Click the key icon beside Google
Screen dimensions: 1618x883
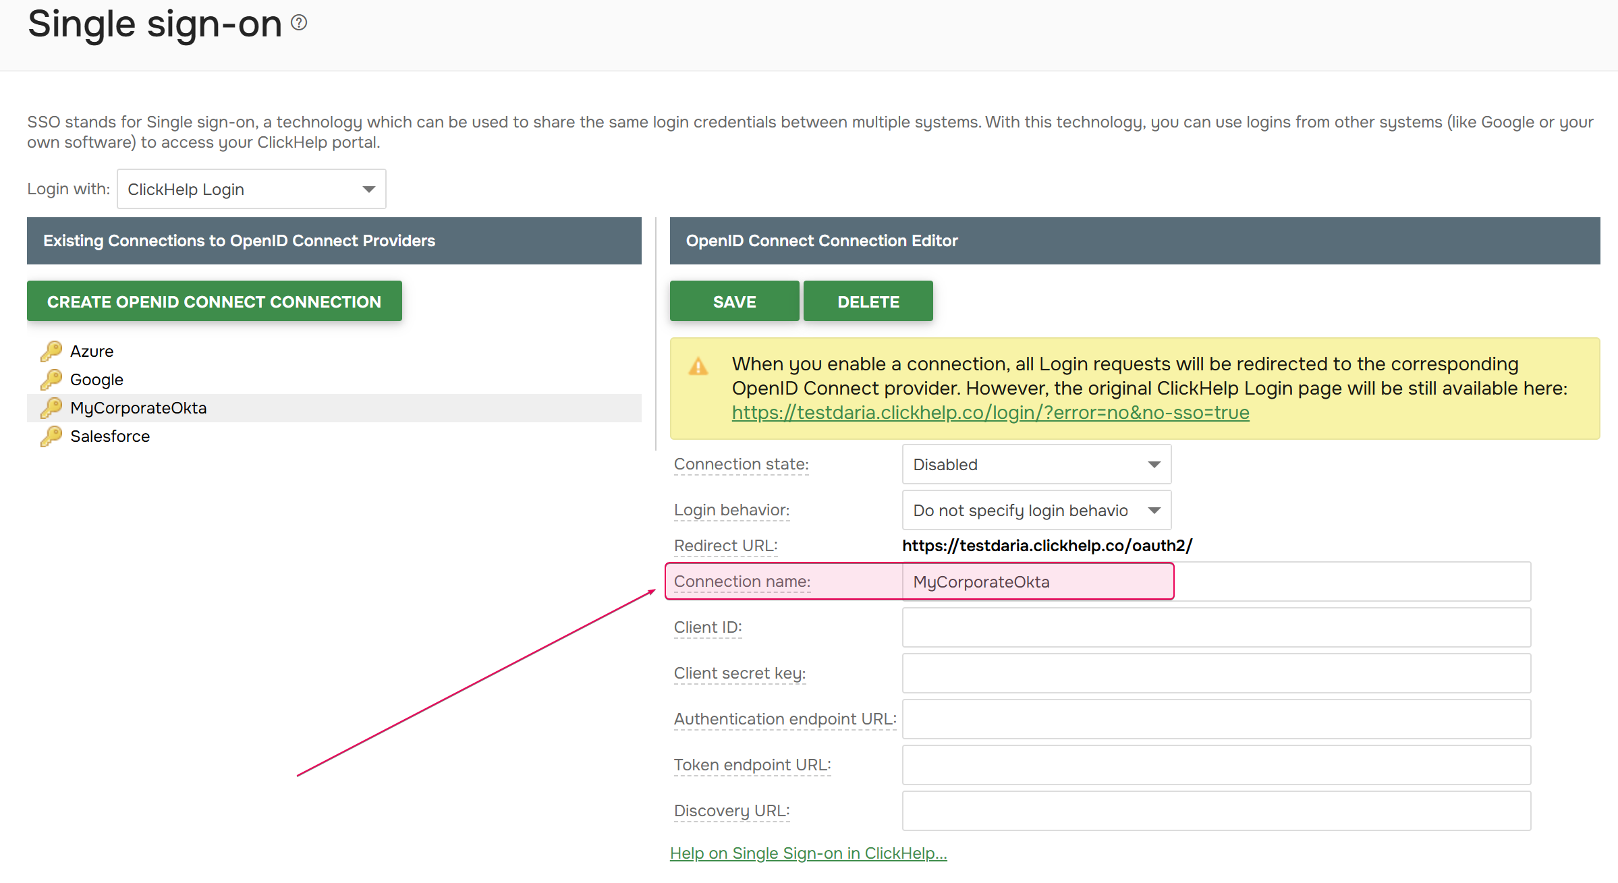pos(51,379)
